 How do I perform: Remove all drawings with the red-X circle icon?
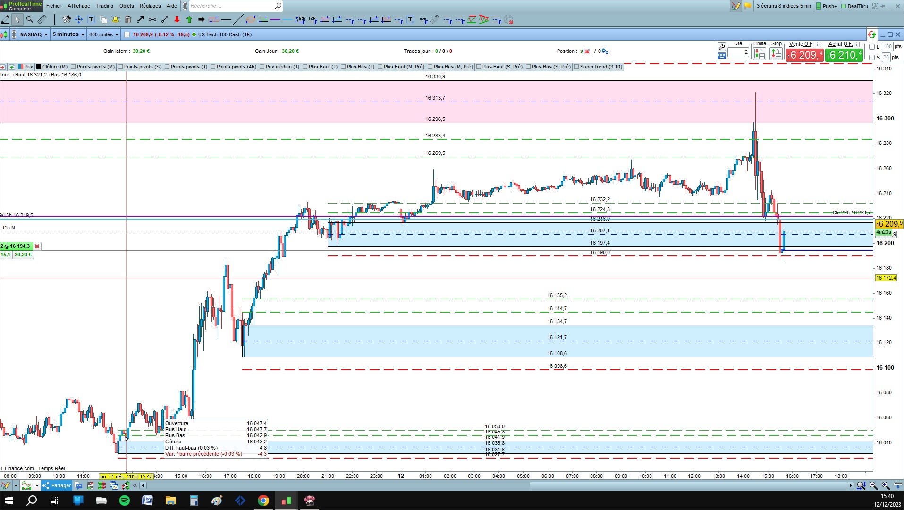tap(508, 19)
